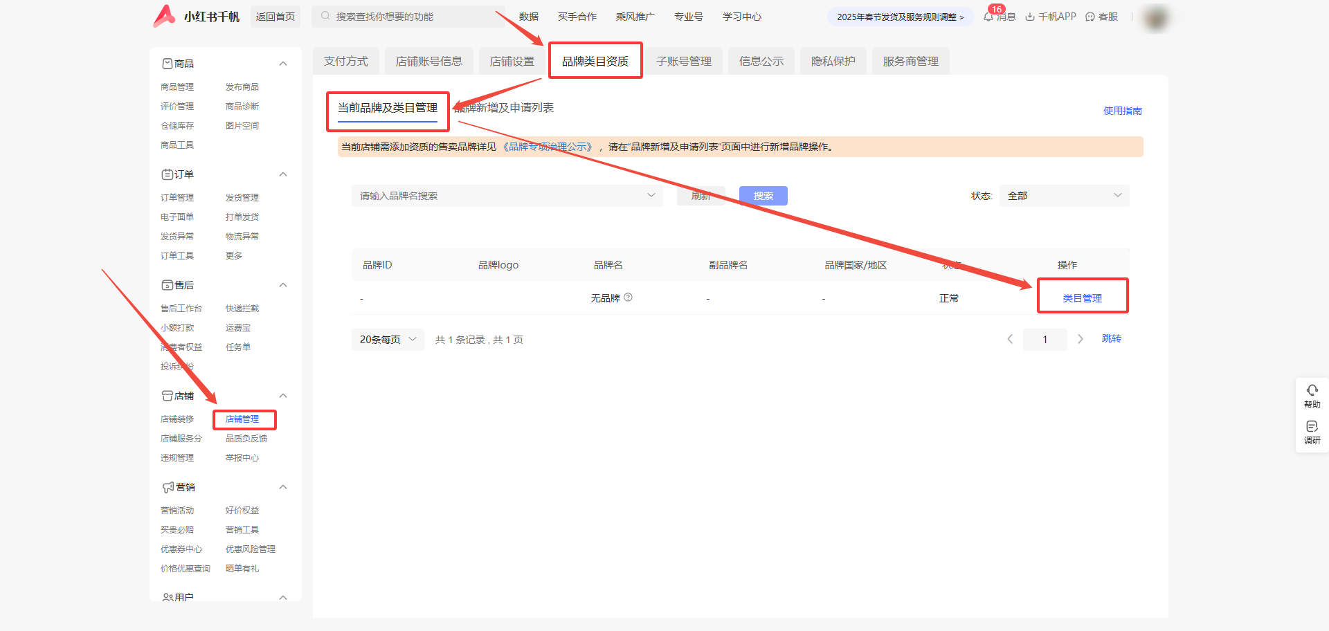
Task: Open 售后工作台 in the sidebar
Action: (x=181, y=309)
